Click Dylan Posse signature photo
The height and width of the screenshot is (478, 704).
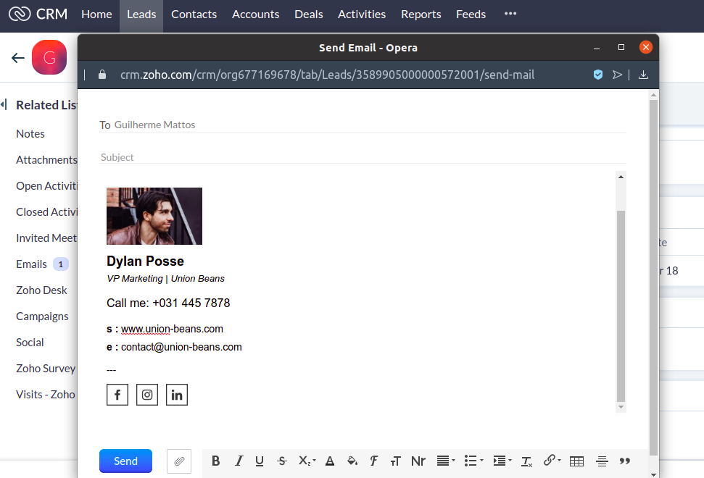click(154, 216)
